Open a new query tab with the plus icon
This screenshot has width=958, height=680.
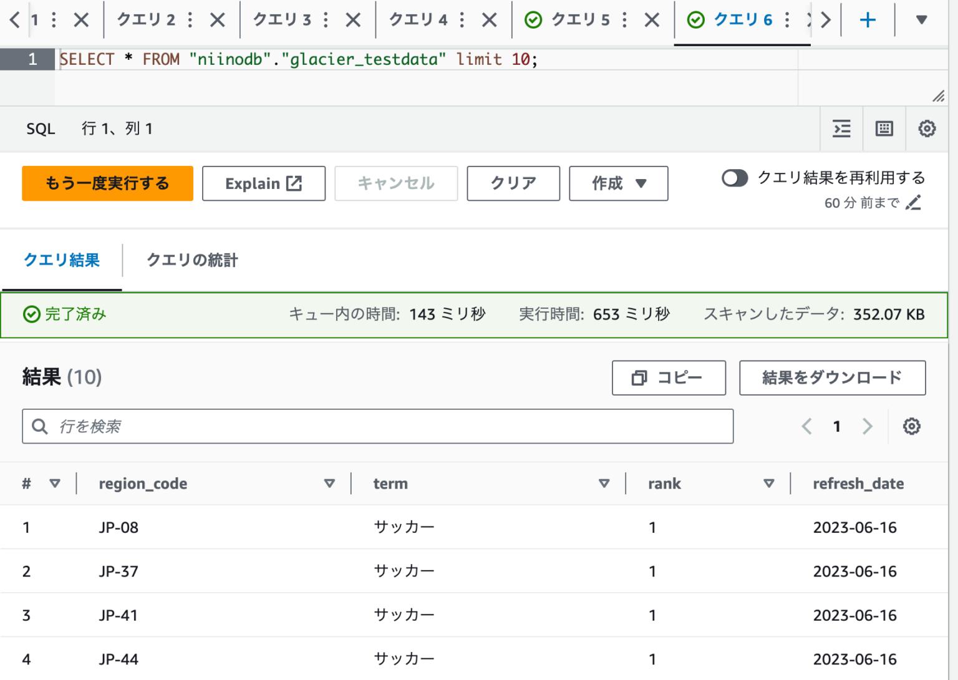click(x=867, y=19)
